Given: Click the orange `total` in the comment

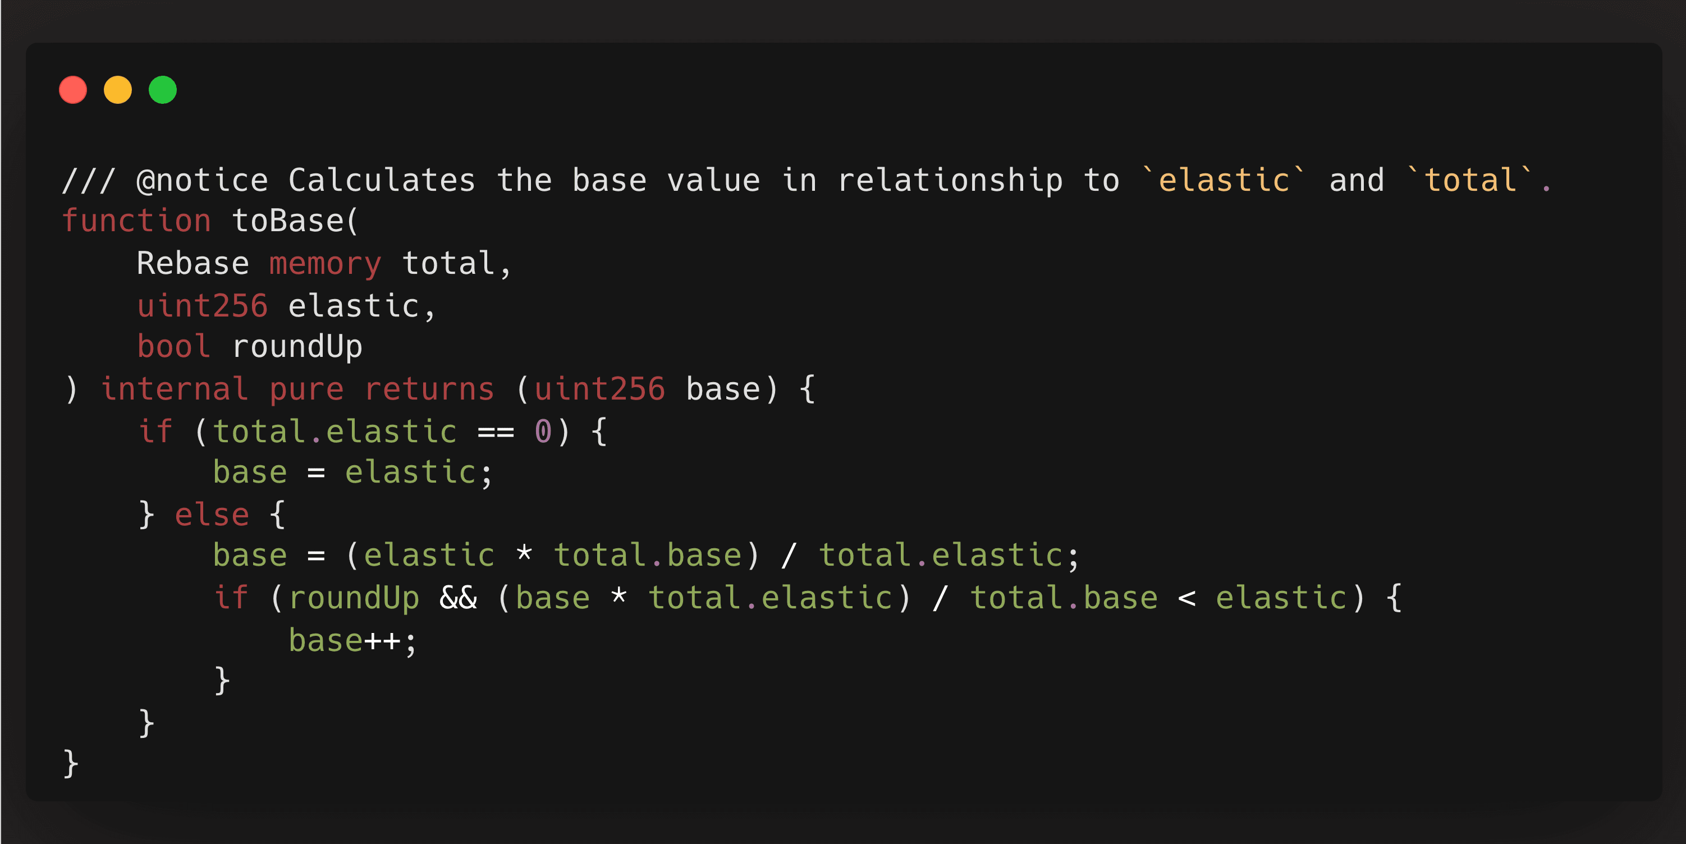Looking at the screenshot, I should click(x=1470, y=180).
